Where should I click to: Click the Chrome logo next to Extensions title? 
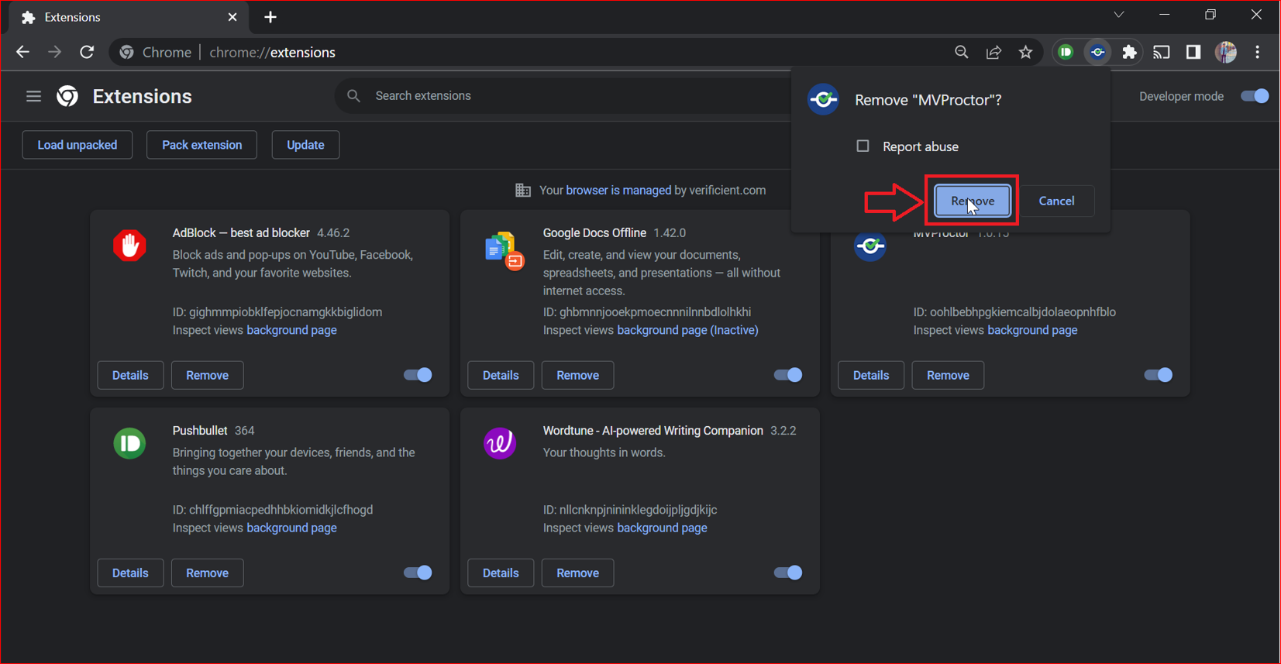pos(67,96)
